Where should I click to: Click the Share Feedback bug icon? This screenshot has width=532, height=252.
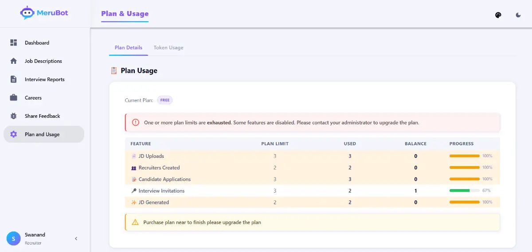point(14,116)
